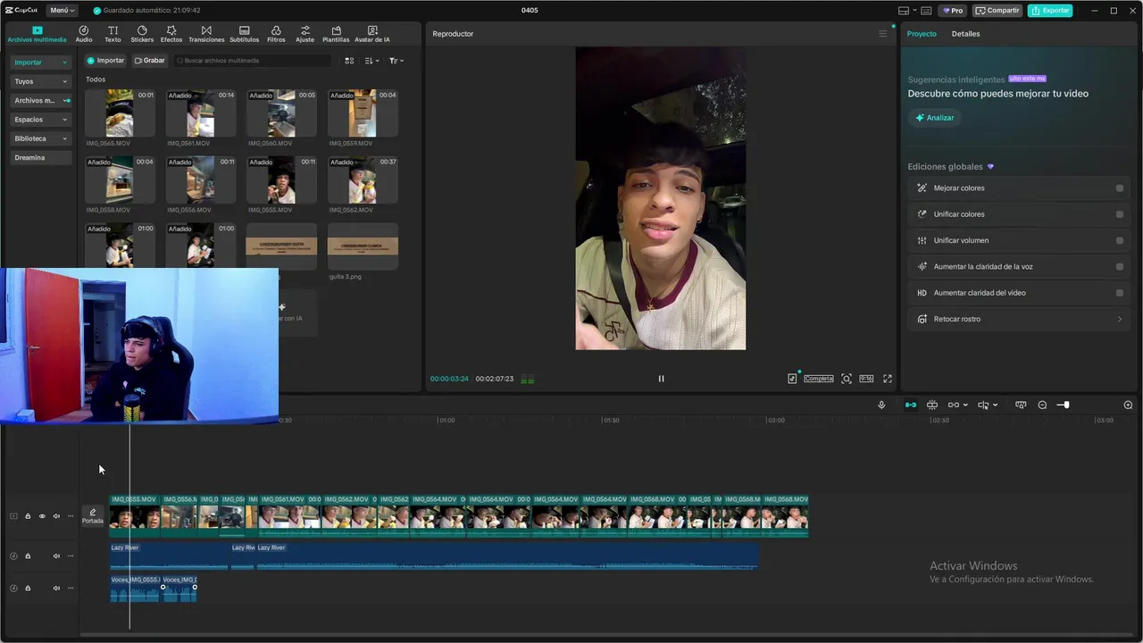The height and width of the screenshot is (643, 1143).
Task: Open the link clips dropdown arrow in timeline
Action: click(965, 405)
